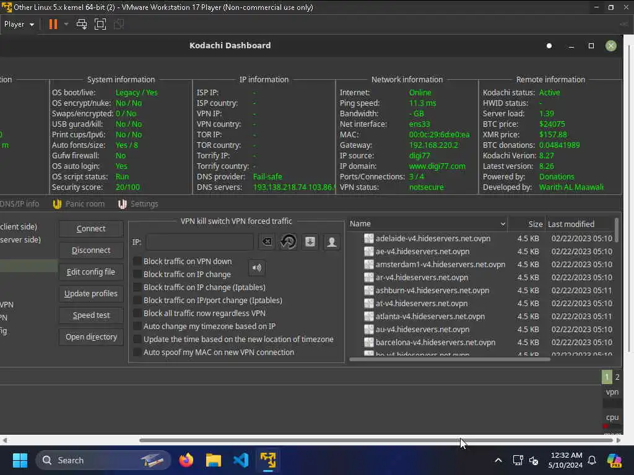Screen dimensions: 634x475
Task: Enter VMware full screen mode
Action: [100, 24]
